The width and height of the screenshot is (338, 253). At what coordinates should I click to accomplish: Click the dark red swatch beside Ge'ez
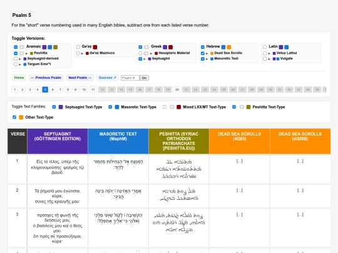click(95, 47)
